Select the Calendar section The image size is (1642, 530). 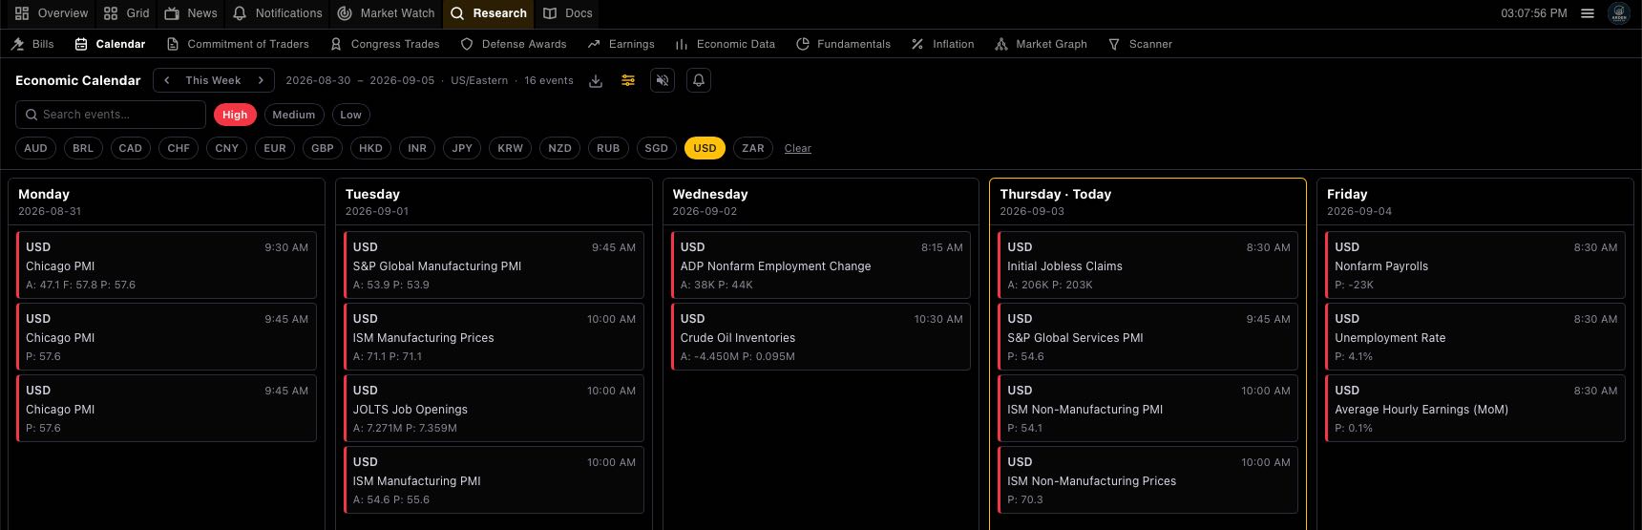coord(111,44)
